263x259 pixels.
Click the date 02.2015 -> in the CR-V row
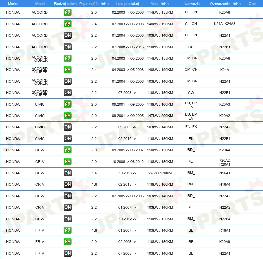(x=127, y=184)
